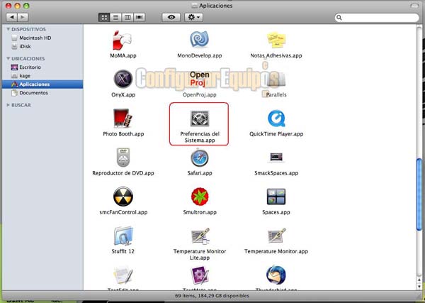Image resolution: width=425 pixels, height=303 pixels.
Task: Select the Temperature Monitor.app icon
Action: click(x=276, y=236)
